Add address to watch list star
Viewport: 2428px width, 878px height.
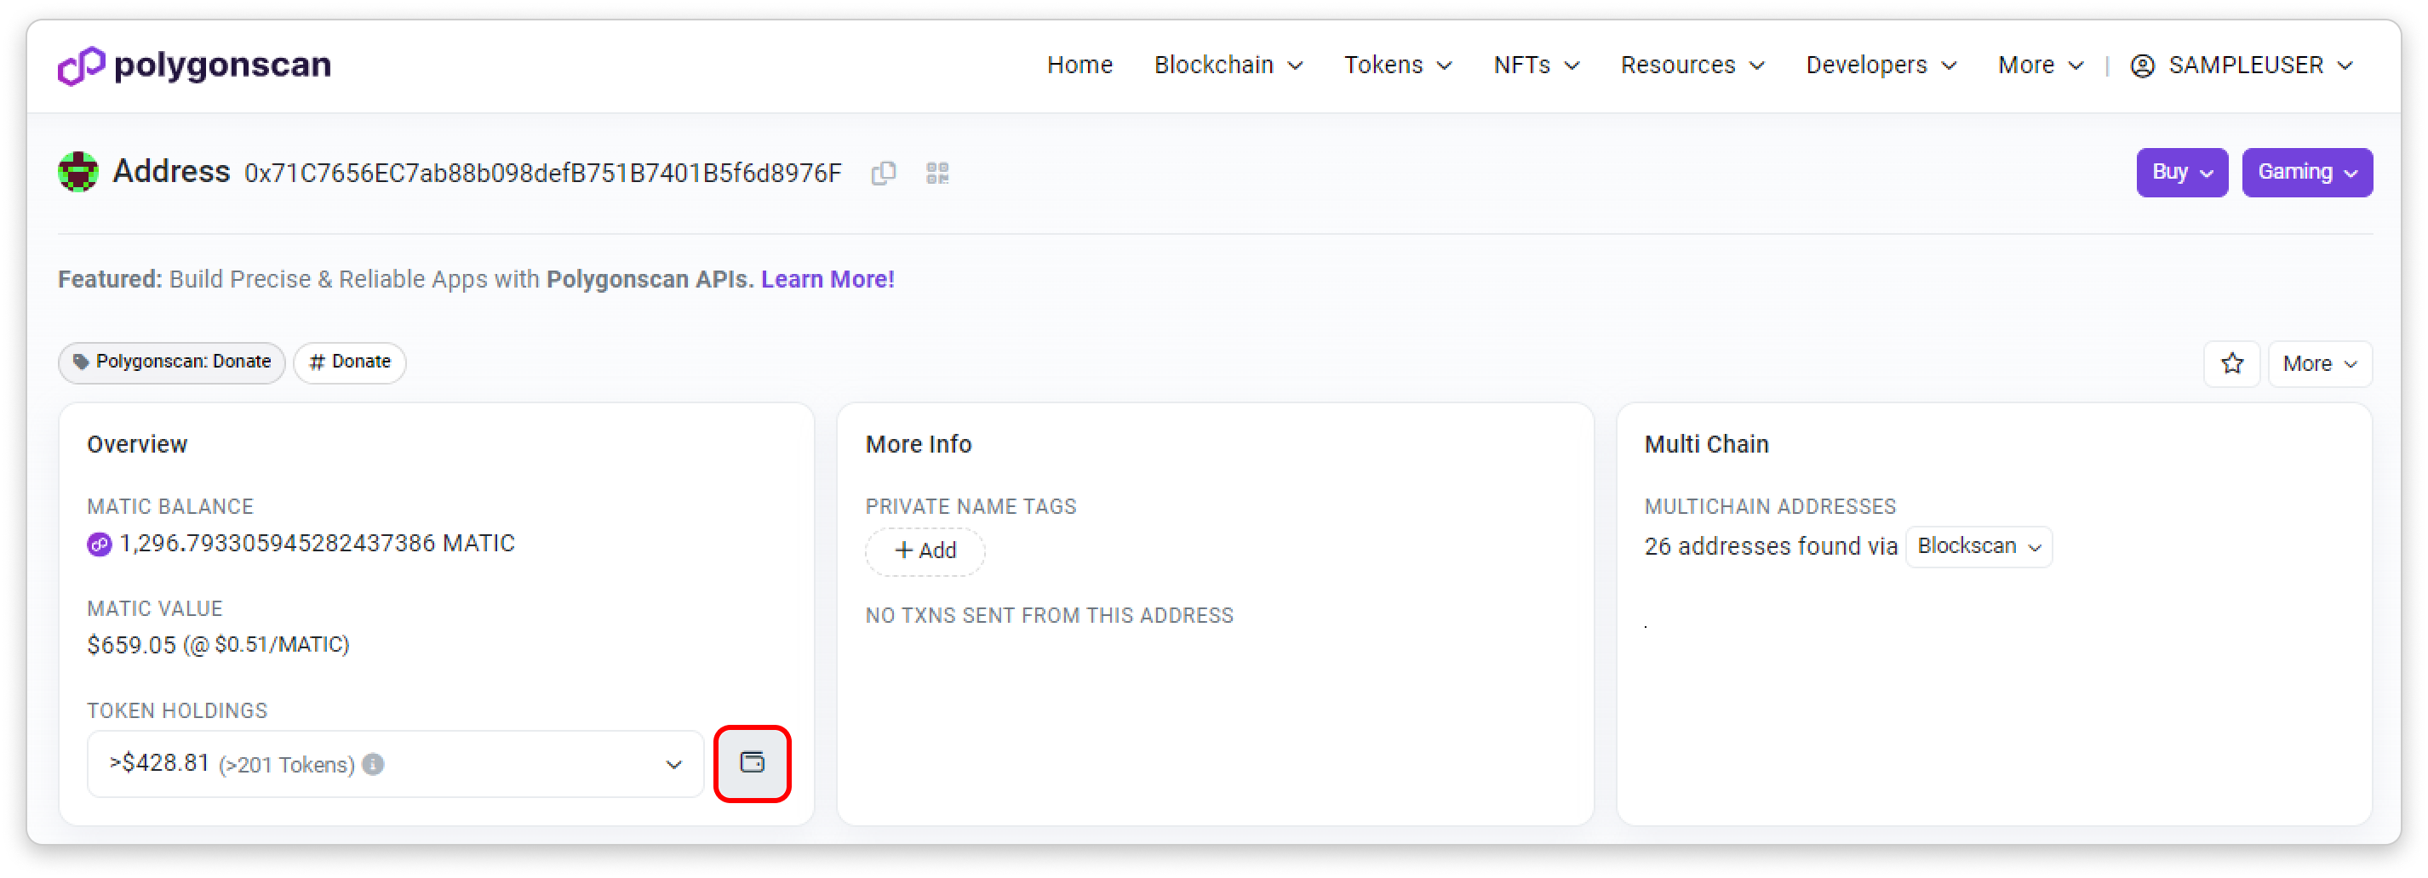(x=2231, y=363)
